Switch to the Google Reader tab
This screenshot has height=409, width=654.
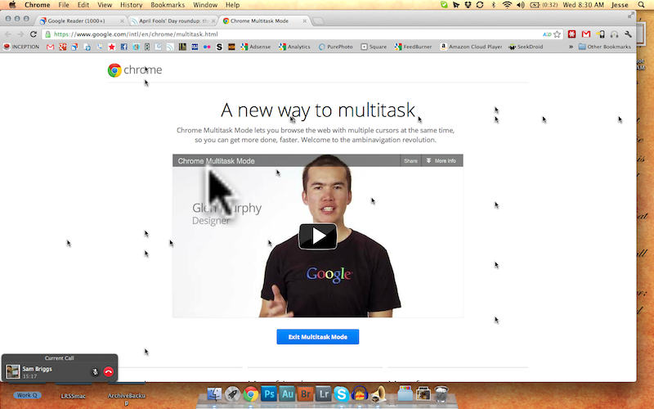(x=81, y=20)
